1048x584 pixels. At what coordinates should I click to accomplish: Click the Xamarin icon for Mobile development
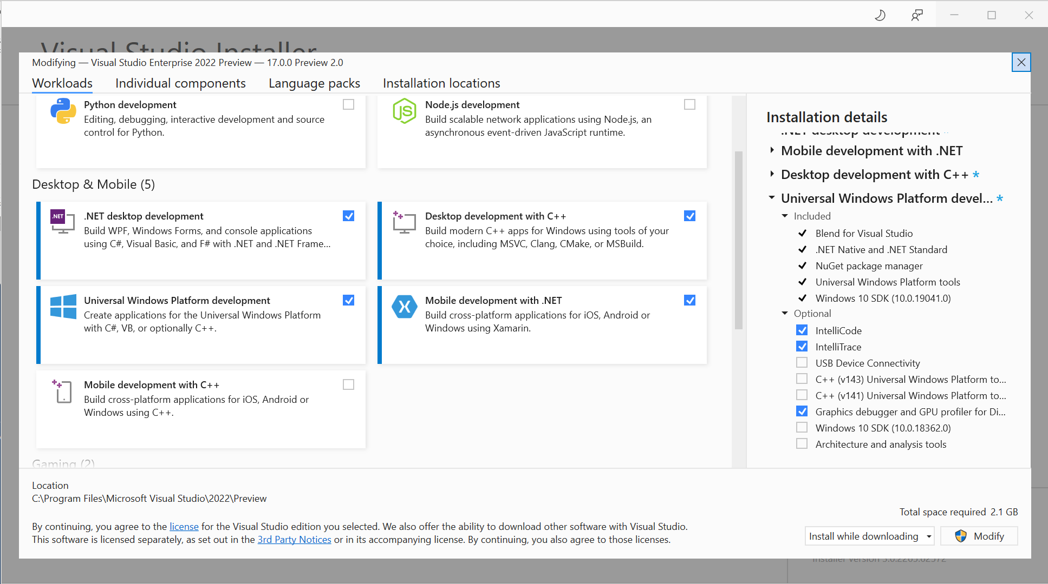[x=404, y=307]
